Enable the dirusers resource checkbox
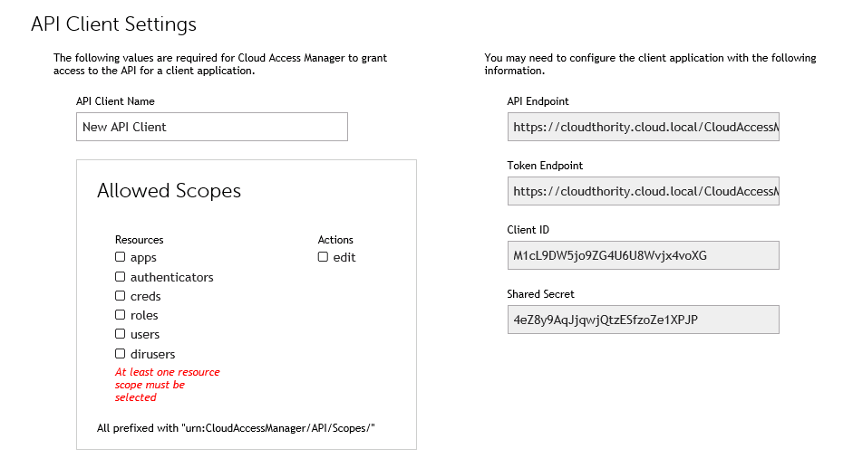The height and width of the screenshot is (468, 853). click(x=120, y=354)
